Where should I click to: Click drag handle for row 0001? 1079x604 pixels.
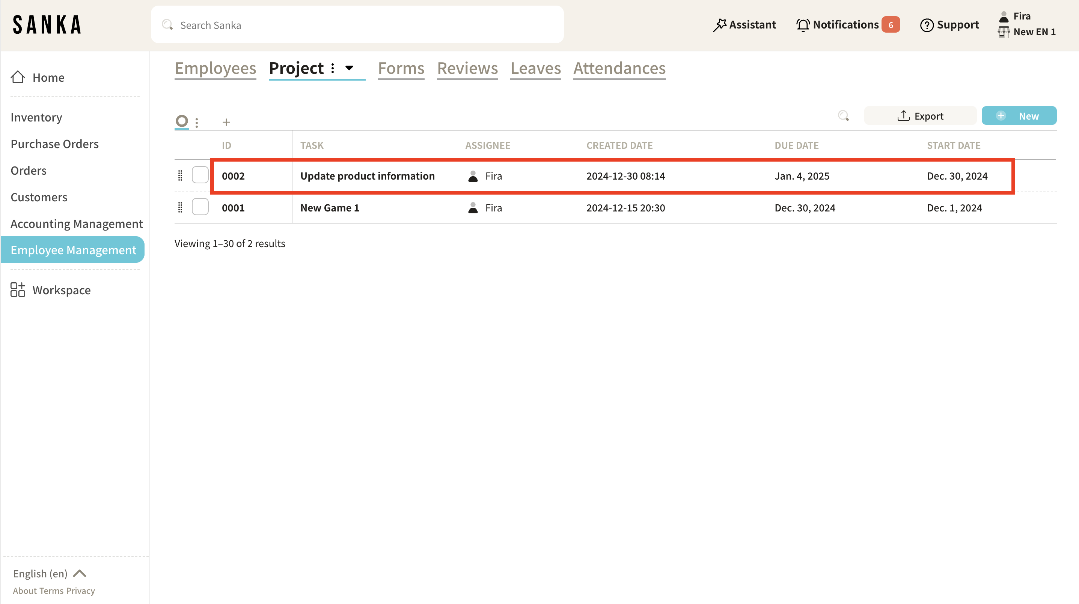click(x=180, y=207)
